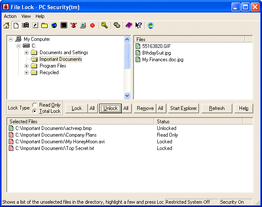Click the blank page toolbar icon
The image size is (262, 207).
click(16, 25)
